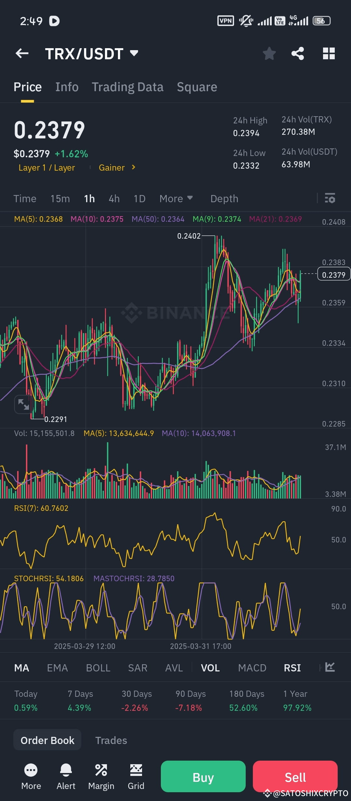
Task: Open TRX/USDT pair selector dropdown
Action: (x=92, y=54)
